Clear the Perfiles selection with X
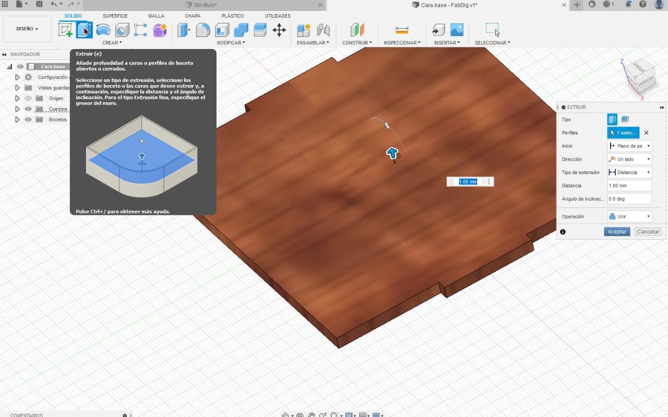This screenshot has height=417, width=668. pos(646,133)
